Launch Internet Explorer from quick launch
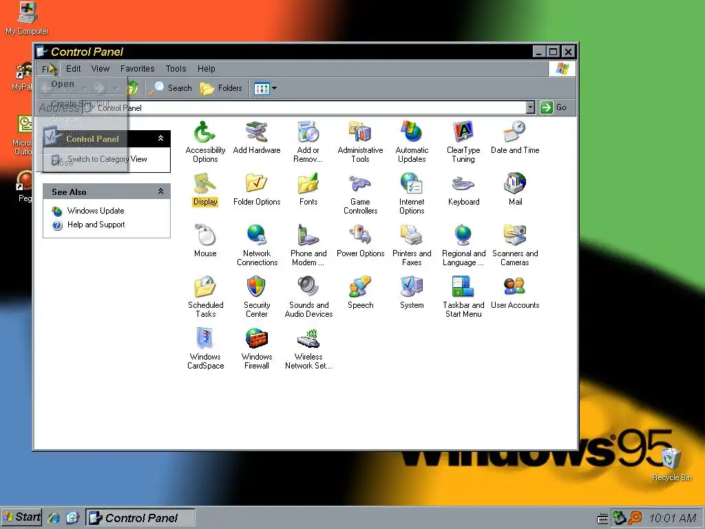 (x=54, y=518)
